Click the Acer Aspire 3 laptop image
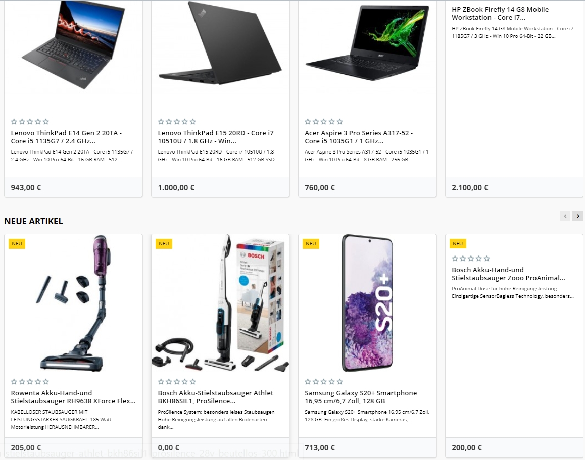 click(x=367, y=42)
